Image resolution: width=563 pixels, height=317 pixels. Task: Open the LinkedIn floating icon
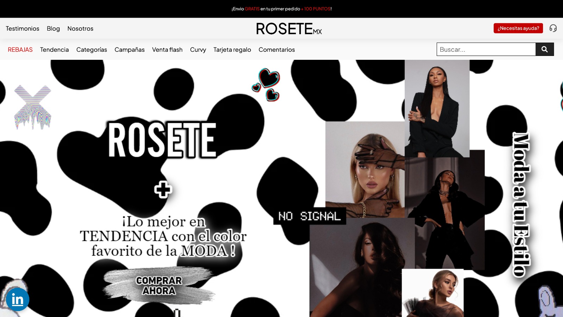tap(18, 299)
